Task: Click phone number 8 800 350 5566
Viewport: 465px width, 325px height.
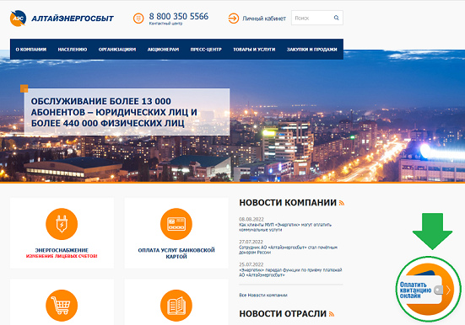Action: [x=179, y=16]
